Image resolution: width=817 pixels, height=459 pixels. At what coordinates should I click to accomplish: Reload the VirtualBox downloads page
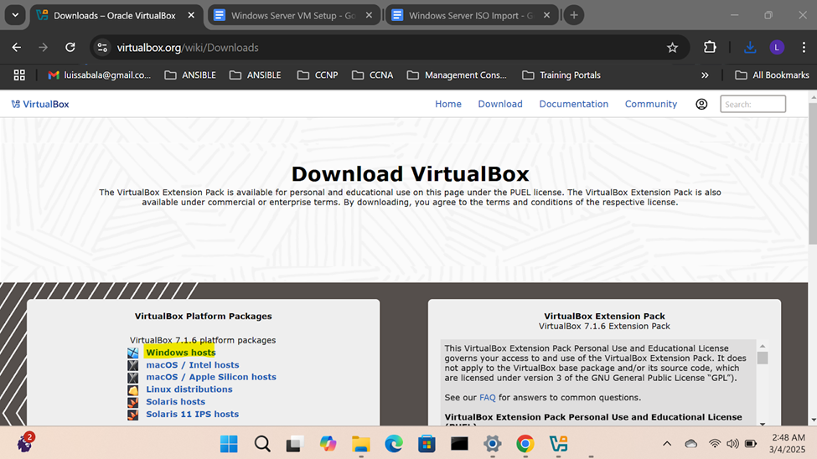70,48
